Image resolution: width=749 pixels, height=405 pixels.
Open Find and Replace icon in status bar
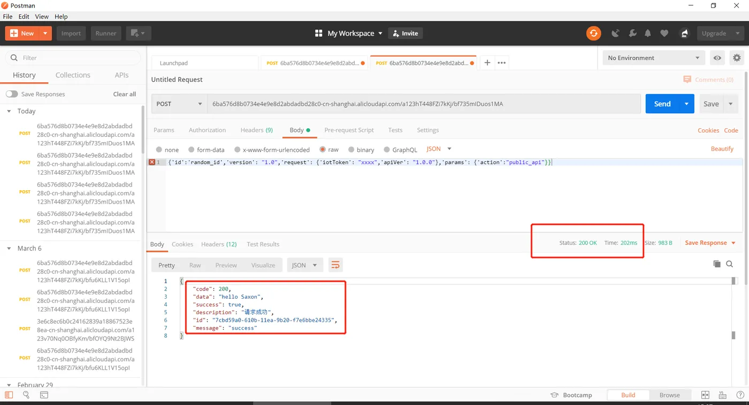[26, 395]
